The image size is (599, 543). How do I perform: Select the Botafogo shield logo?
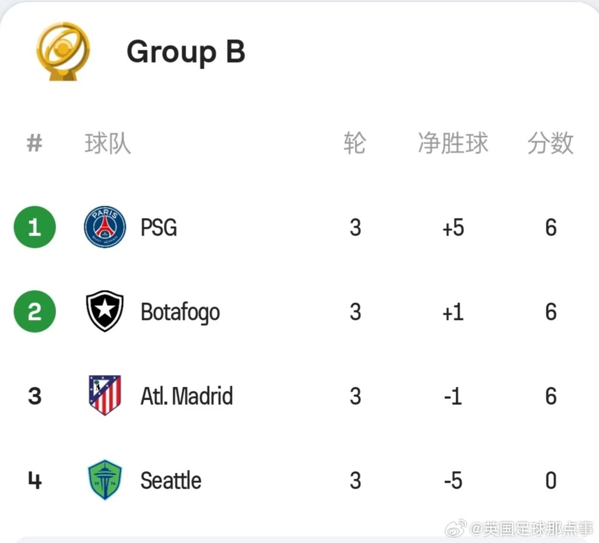(x=105, y=311)
